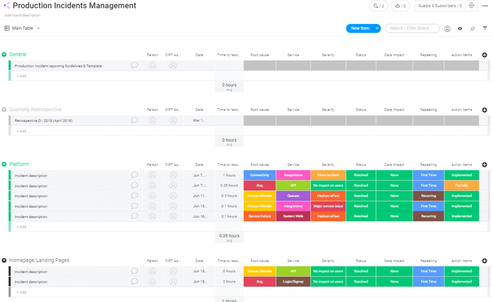Select Main Table view tab
Viewport: 493px width, 302px height.
pos(23,28)
